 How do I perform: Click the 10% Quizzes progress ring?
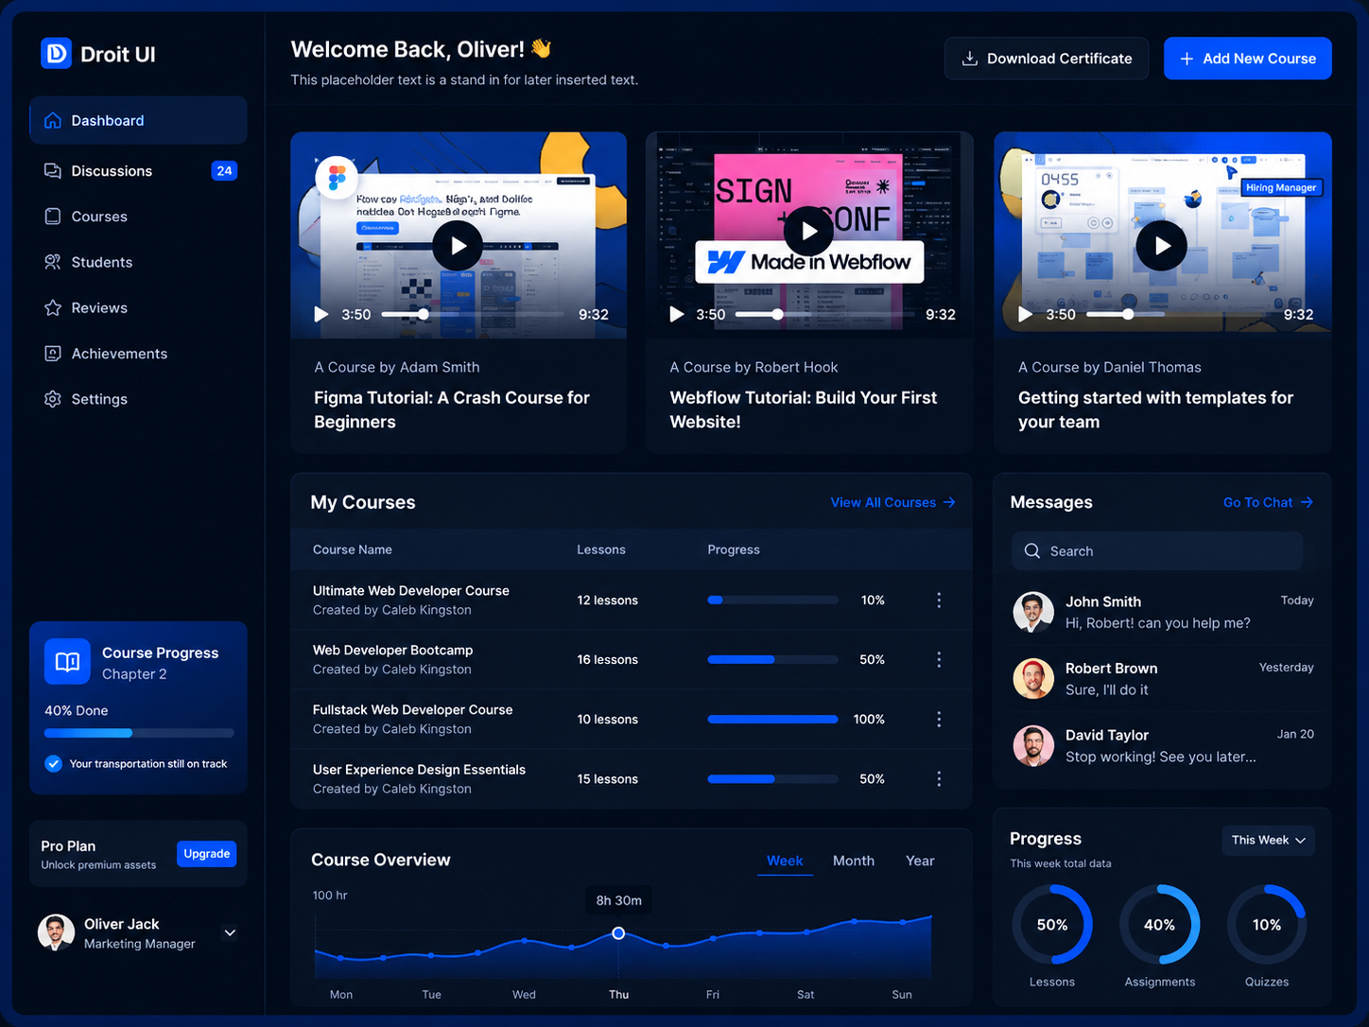coord(1267,925)
